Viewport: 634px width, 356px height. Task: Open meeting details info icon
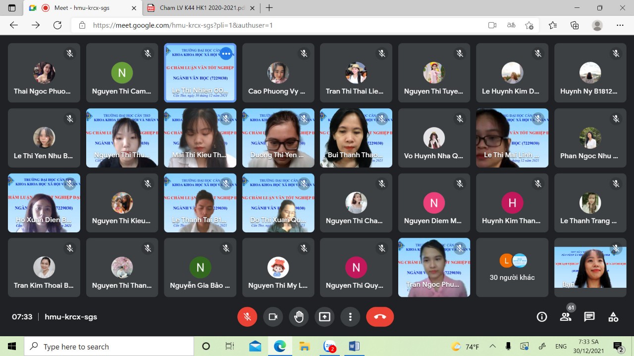542,317
